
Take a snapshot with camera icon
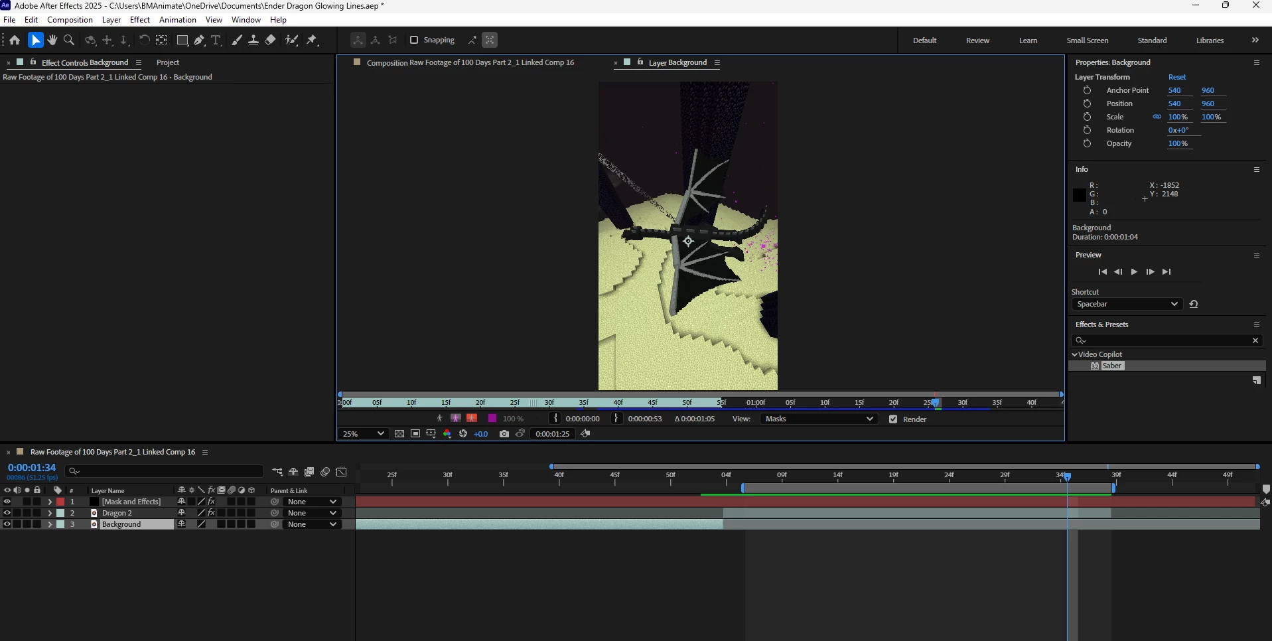504,434
